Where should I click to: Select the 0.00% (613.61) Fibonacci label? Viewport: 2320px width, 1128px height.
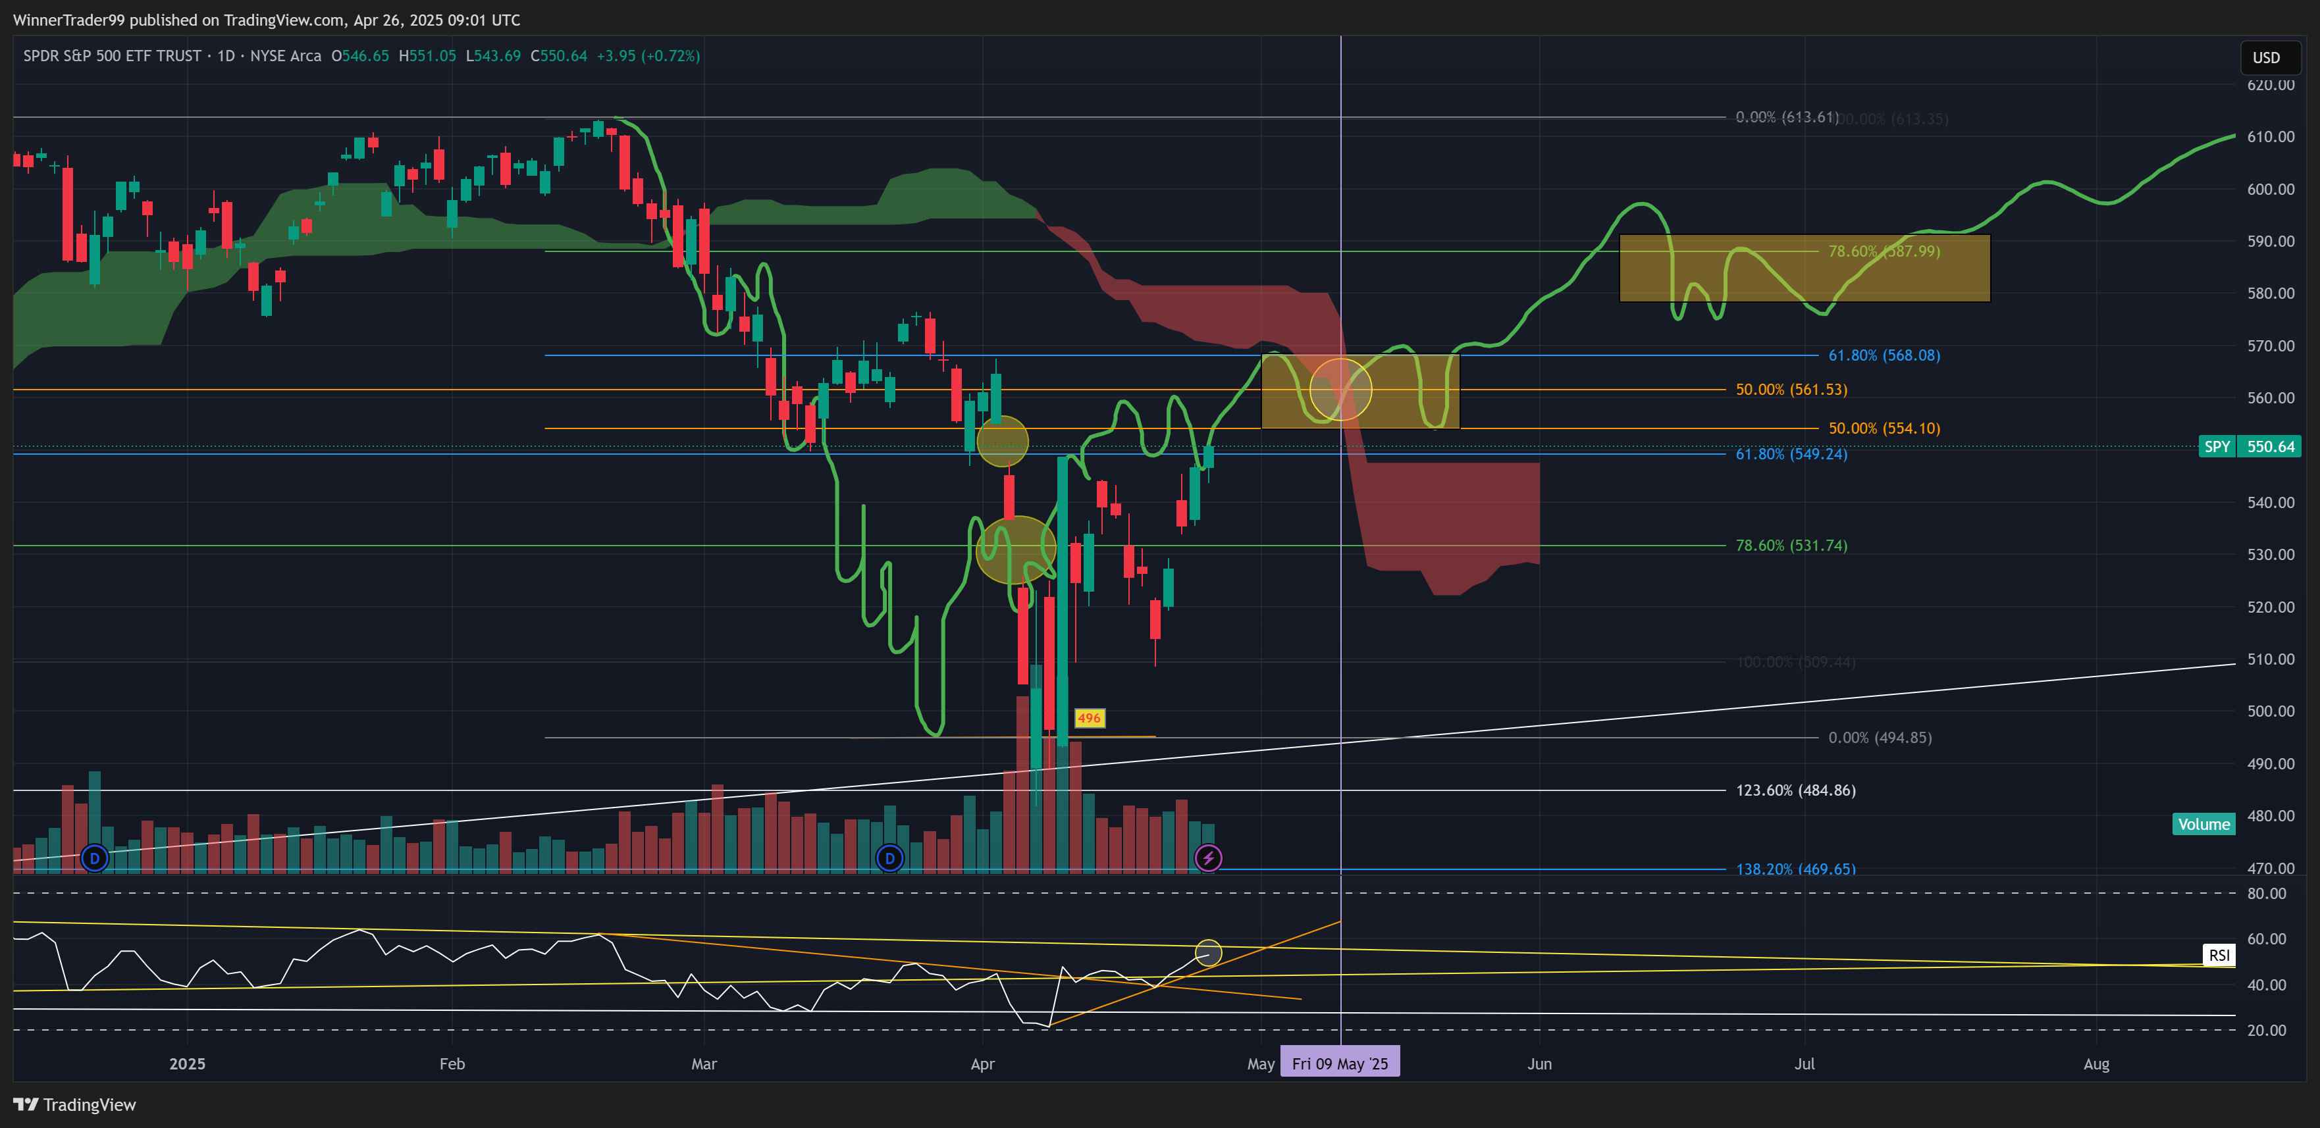tap(1787, 117)
